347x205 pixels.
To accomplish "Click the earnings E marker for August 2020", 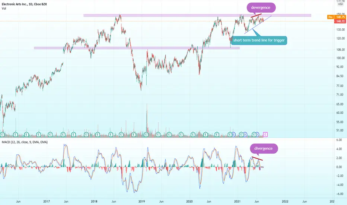I will click(x=217, y=134).
